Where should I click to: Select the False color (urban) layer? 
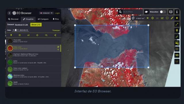pyautogui.click(x=33, y=69)
